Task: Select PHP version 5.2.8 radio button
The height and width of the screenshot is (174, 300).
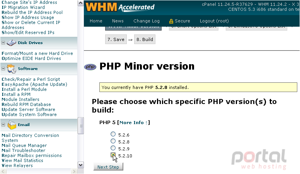Action: coord(113,141)
